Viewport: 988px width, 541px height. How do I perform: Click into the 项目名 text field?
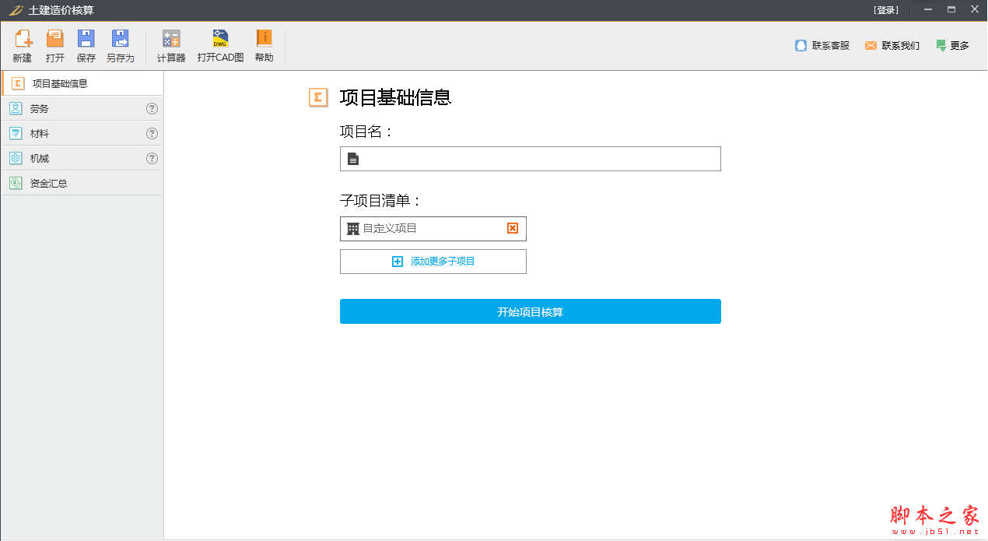537,159
